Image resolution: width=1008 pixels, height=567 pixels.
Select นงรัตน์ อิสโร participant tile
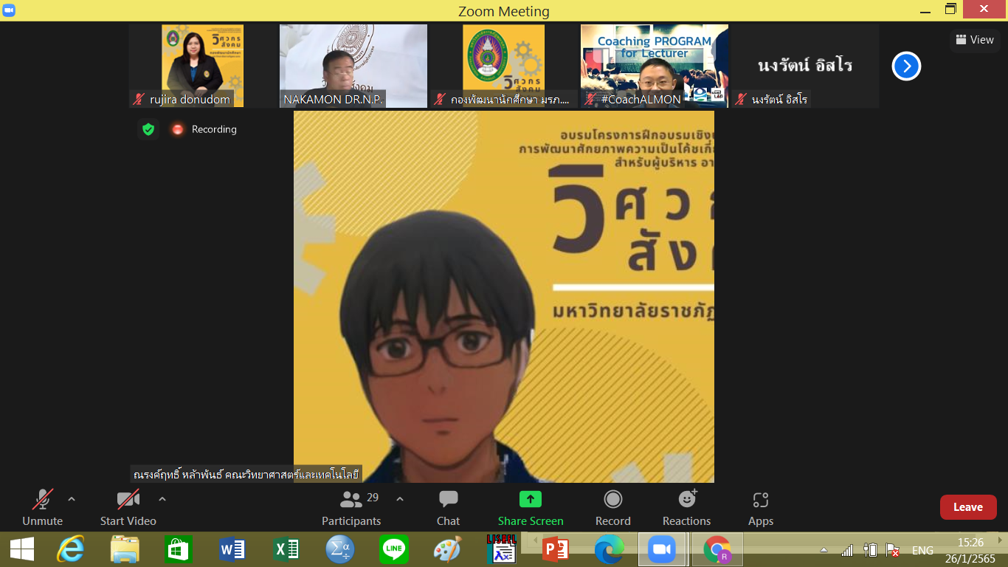[x=805, y=66]
